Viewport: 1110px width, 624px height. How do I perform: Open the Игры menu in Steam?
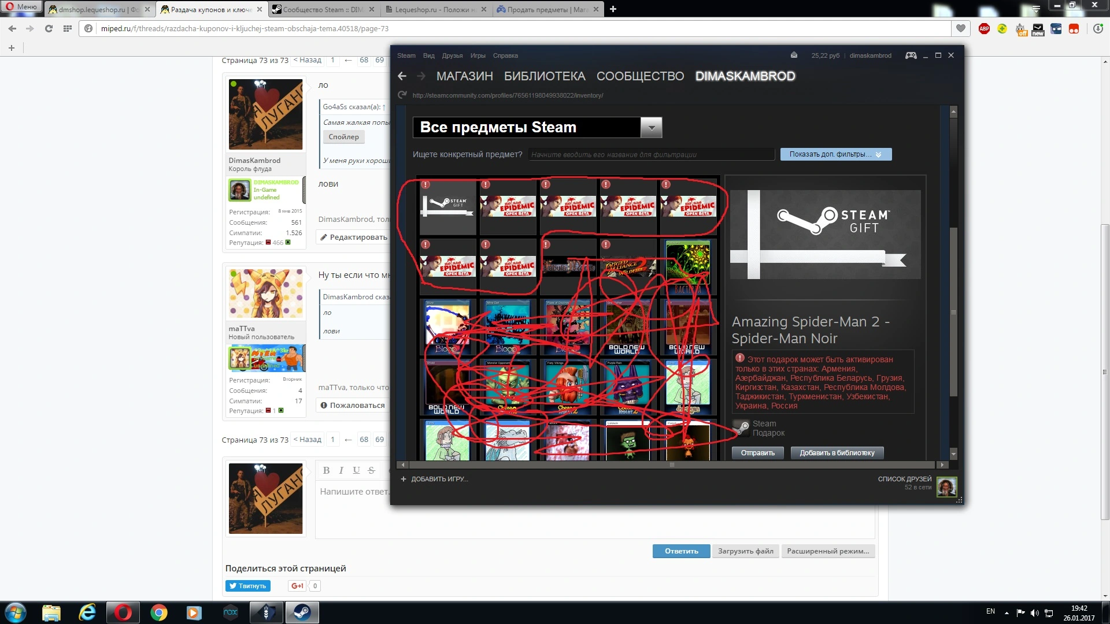point(478,55)
